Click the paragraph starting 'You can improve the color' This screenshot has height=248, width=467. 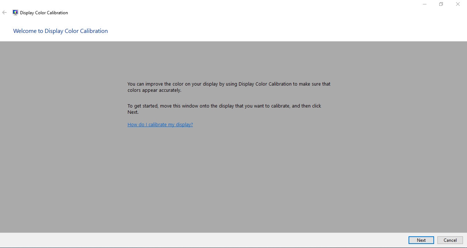click(x=229, y=87)
